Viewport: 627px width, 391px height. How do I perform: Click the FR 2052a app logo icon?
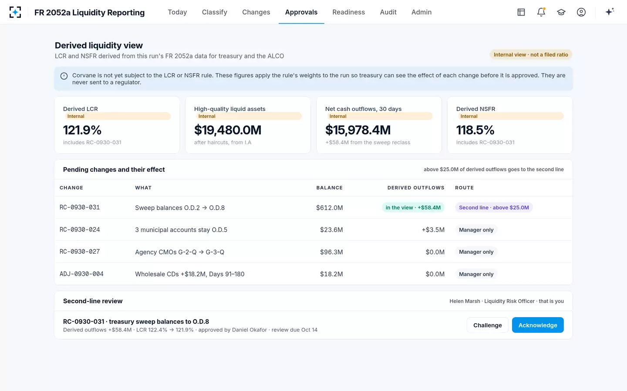(x=15, y=12)
